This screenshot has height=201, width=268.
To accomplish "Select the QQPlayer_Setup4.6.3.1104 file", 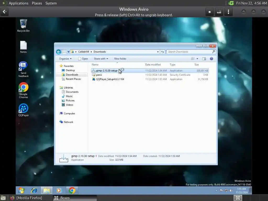I will click(x=150, y=79).
